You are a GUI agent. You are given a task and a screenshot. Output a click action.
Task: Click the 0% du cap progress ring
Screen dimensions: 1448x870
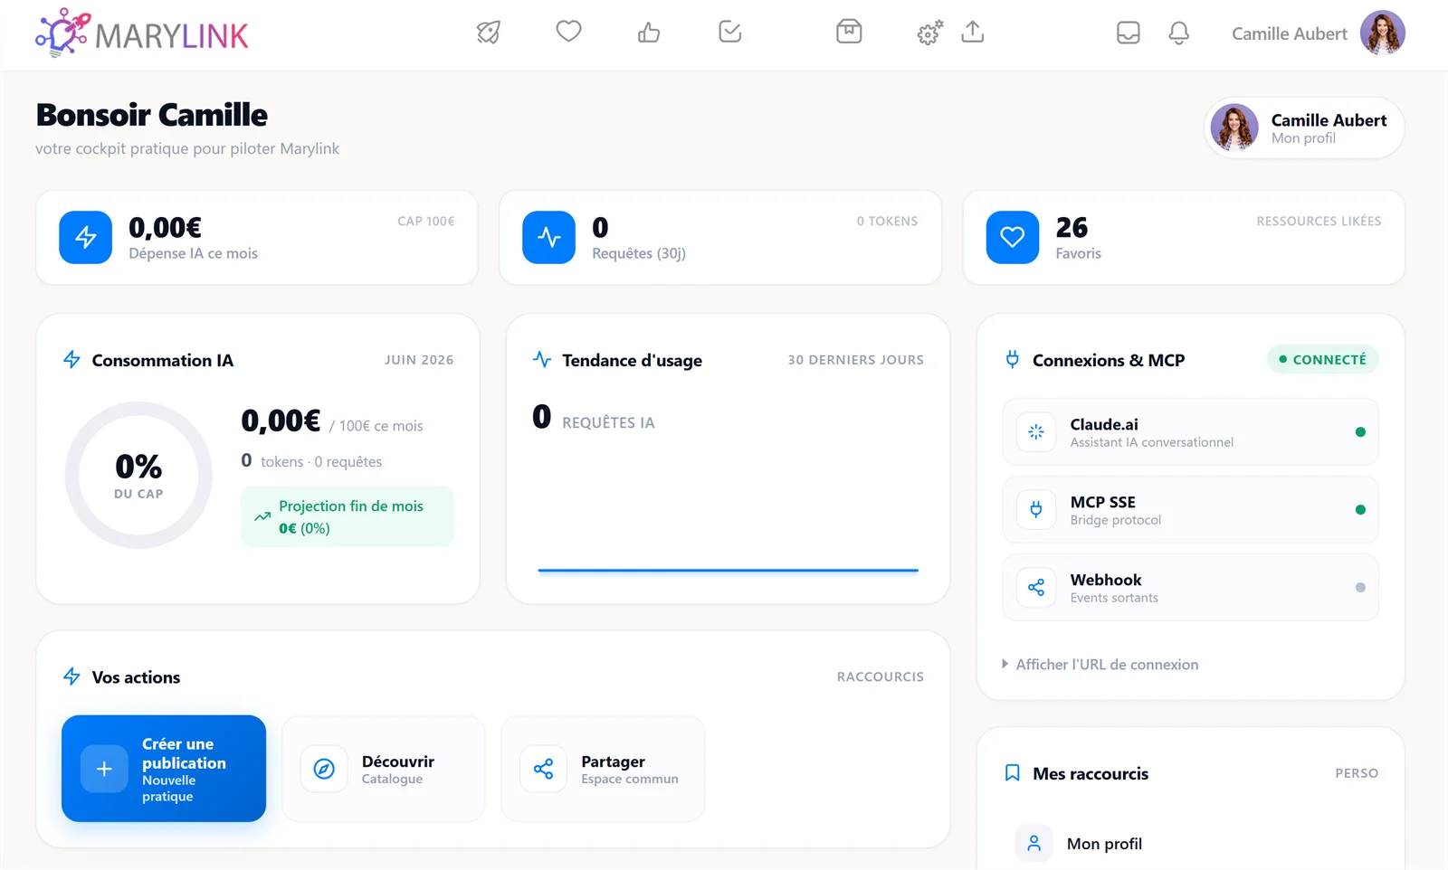click(x=138, y=475)
